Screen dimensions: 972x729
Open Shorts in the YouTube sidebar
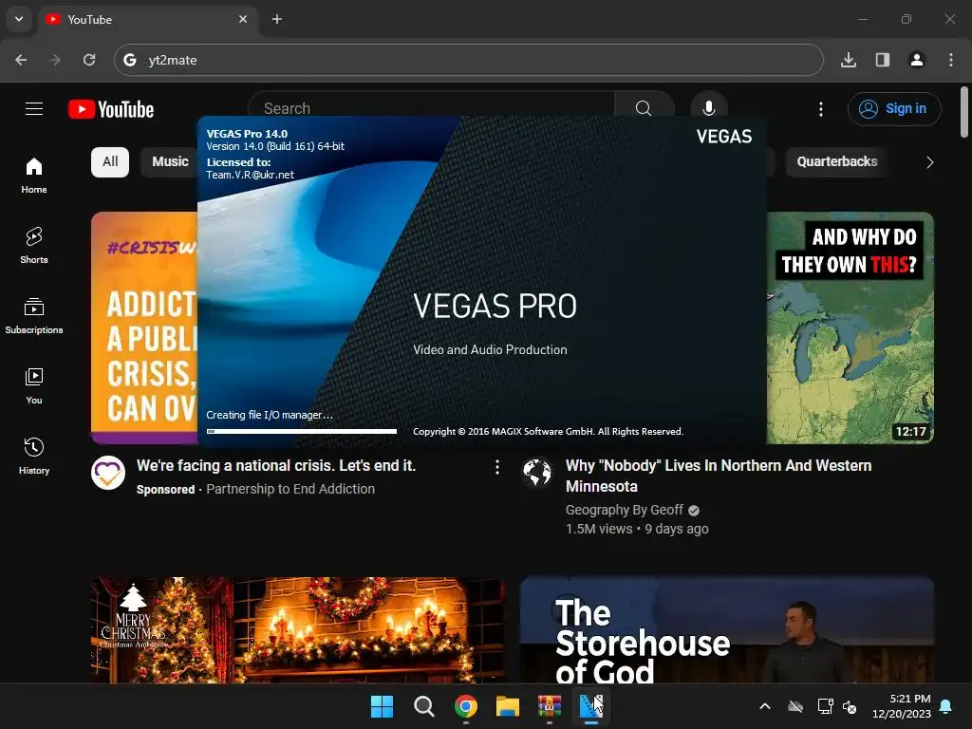tap(34, 246)
